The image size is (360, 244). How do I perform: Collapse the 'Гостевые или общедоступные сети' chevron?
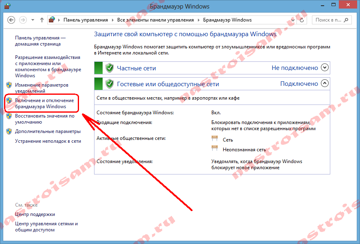[325, 83]
